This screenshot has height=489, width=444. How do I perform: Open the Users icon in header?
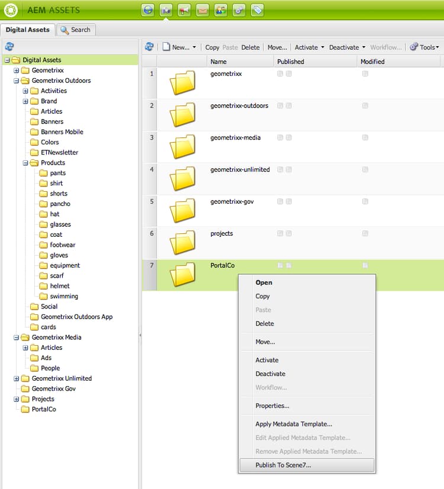[x=221, y=10]
